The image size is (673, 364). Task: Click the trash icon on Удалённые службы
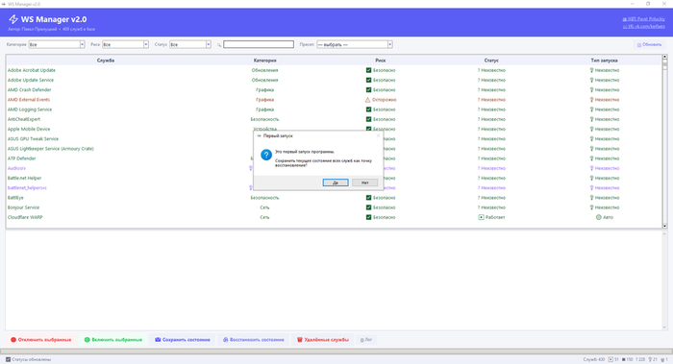click(300, 340)
